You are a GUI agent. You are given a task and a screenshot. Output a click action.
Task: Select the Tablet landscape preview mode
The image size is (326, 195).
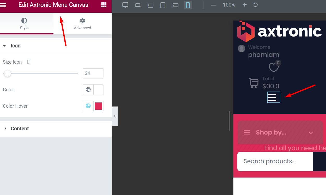pos(150,5)
